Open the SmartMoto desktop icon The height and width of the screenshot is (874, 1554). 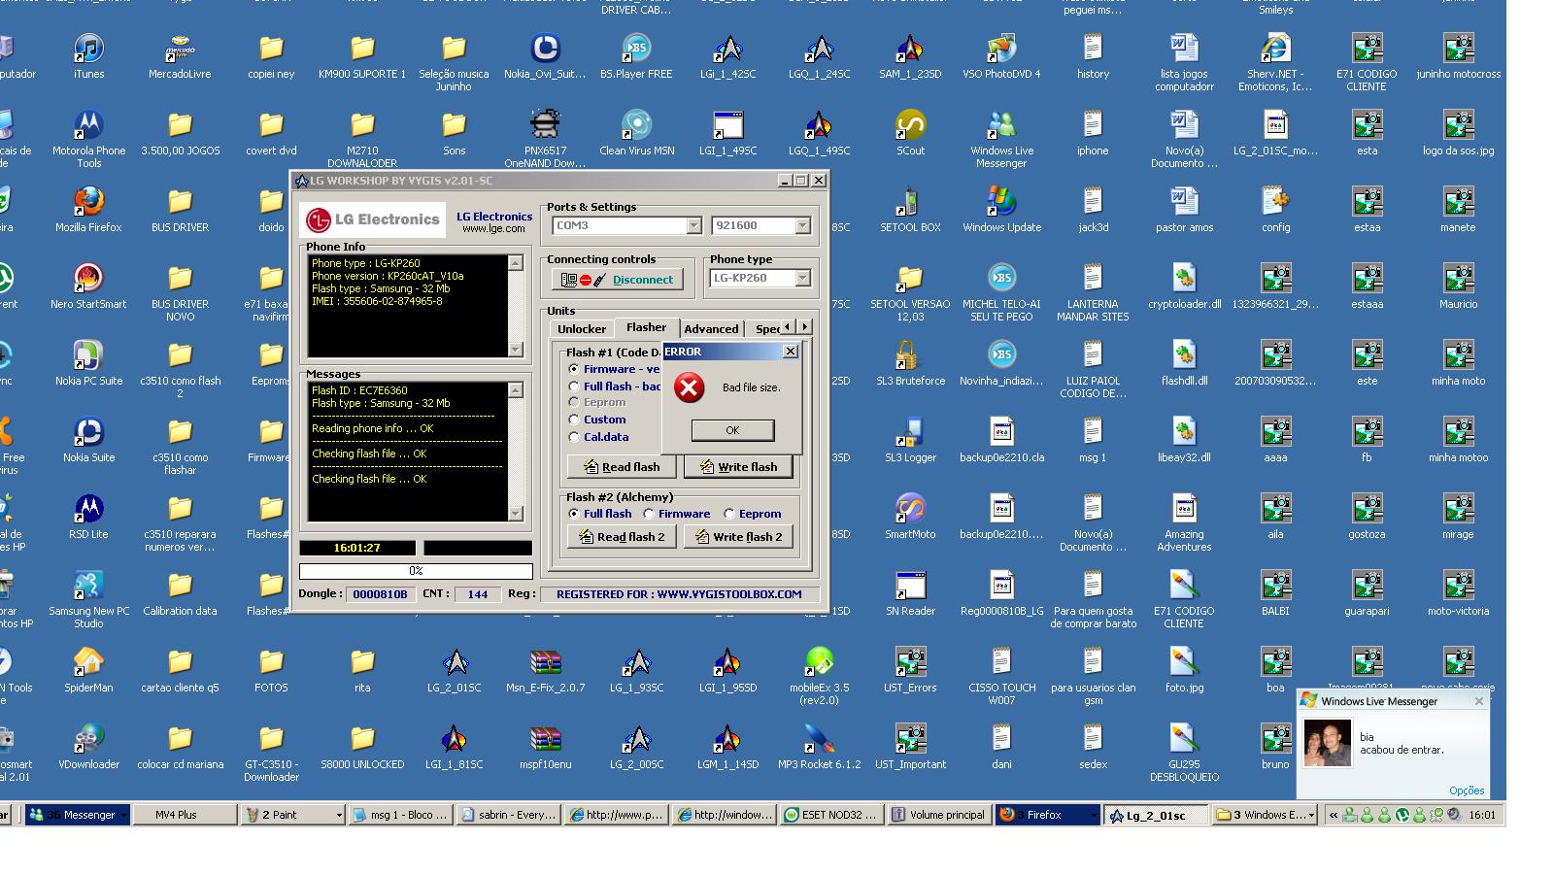point(910,517)
